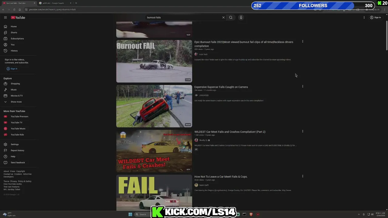Click the Windows taskbar Search box

(x=142, y=214)
